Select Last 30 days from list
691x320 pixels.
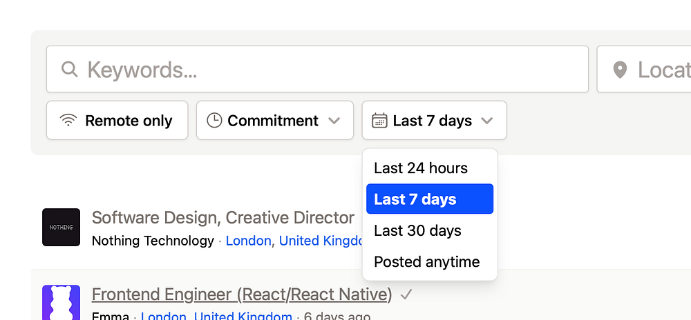pos(417,230)
